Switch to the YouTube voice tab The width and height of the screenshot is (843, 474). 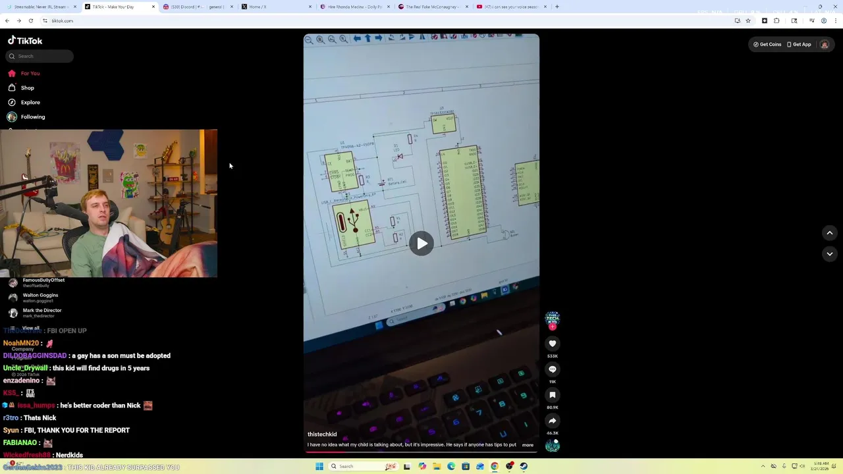coord(510,7)
